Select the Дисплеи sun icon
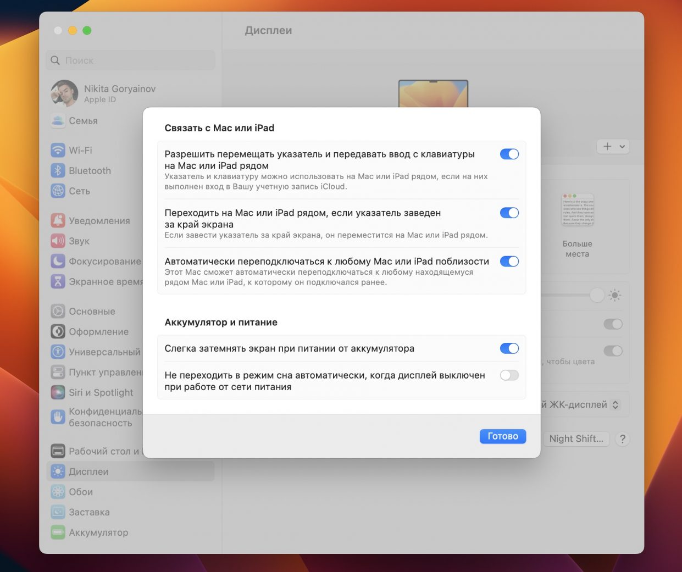682x572 pixels. (58, 471)
